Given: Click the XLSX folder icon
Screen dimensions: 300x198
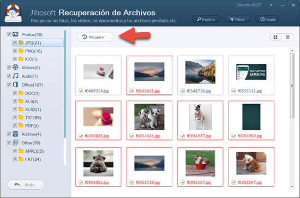Looking at the screenshot, I should [x=21, y=109].
